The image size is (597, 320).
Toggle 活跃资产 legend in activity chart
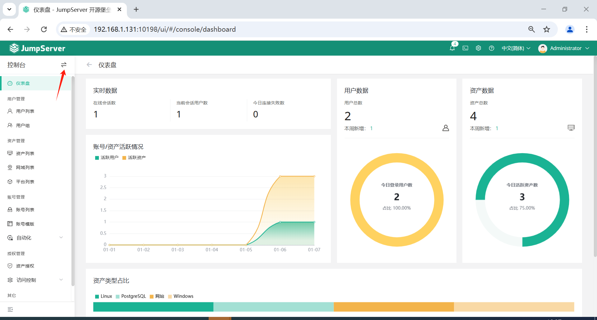click(x=134, y=158)
